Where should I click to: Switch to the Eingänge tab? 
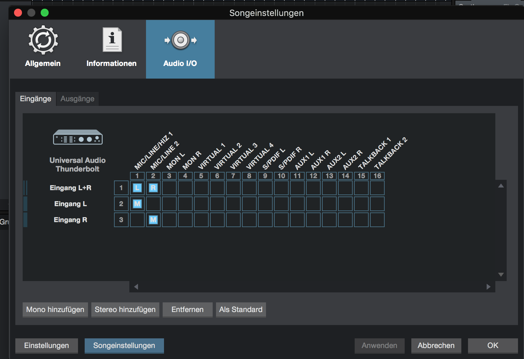(36, 99)
